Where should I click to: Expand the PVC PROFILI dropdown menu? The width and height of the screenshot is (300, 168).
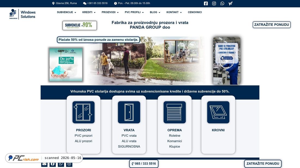pyautogui.click(x=134, y=12)
